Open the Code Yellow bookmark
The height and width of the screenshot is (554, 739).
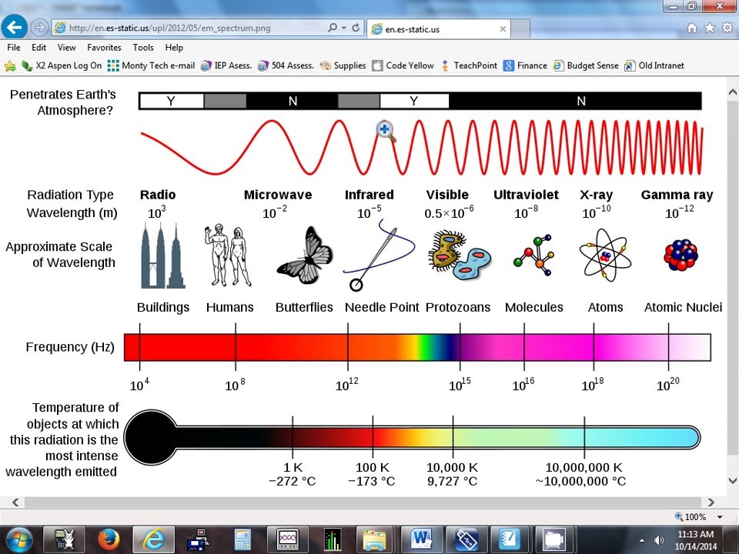[x=403, y=66]
